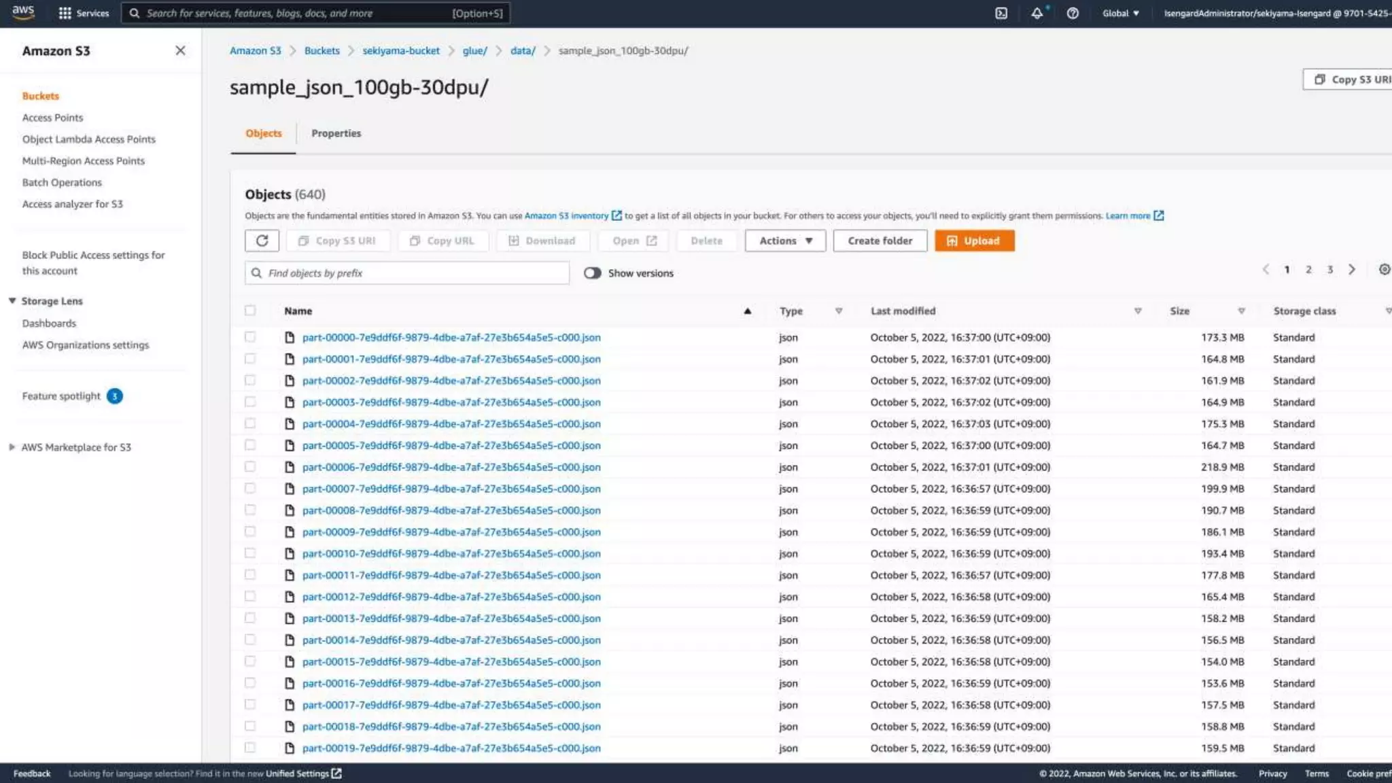Open the notifications bell icon
Image resolution: width=1392 pixels, height=783 pixels.
[x=1037, y=13]
